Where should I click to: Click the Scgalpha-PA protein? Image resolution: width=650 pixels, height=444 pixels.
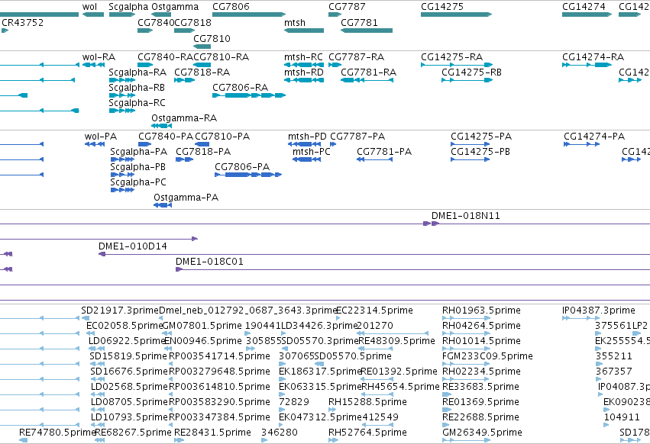pyautogui.click(x=123, y=159)
